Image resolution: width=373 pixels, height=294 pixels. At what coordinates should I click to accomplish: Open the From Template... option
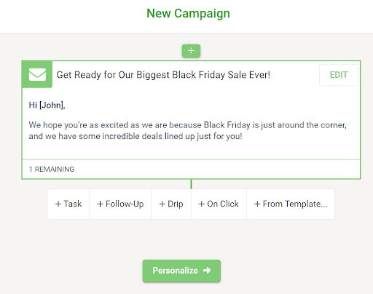(291, 204)
